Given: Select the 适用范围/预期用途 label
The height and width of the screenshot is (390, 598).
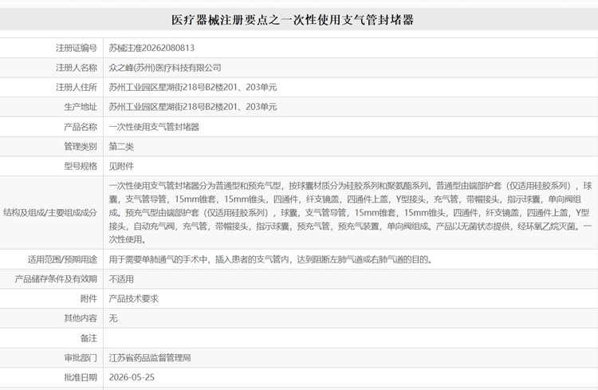Looking at the screenshot, I should [x=62, y=259].
